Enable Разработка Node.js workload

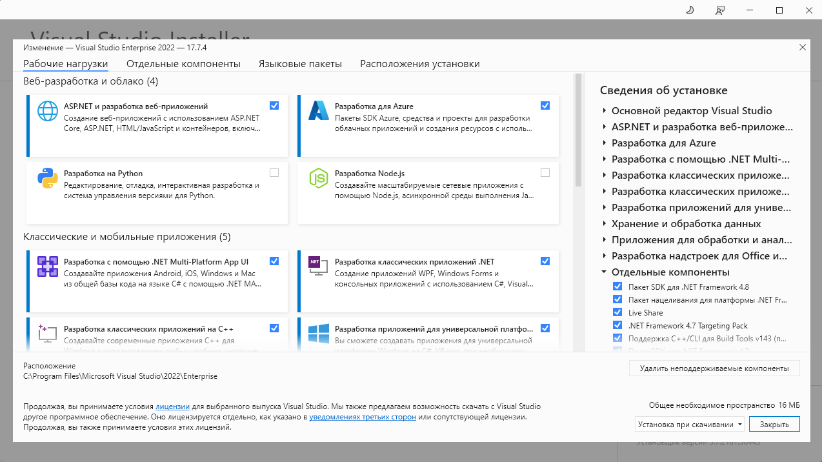tap(545, 172)
